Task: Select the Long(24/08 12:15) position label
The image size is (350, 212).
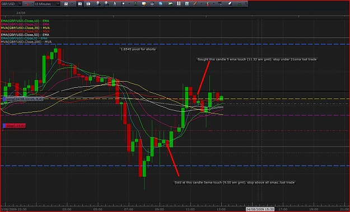Action: coord(23,99)
